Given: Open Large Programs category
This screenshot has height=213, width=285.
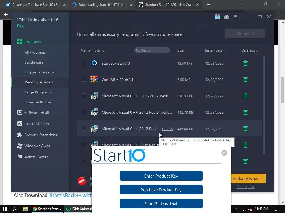Looking at the screenshot, I should 38,92.
